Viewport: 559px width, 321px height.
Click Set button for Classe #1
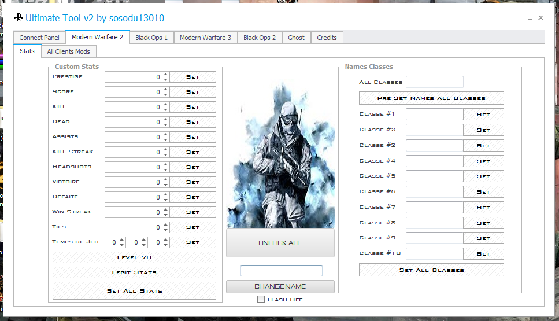(x=483, y=115)
